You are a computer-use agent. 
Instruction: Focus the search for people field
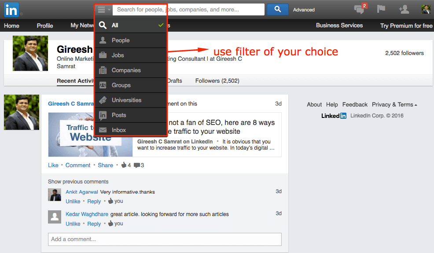[188, 10]
